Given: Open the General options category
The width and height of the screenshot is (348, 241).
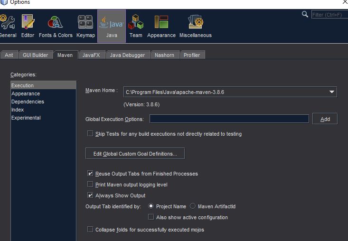Looking at the screenshot, I should 7,26.
